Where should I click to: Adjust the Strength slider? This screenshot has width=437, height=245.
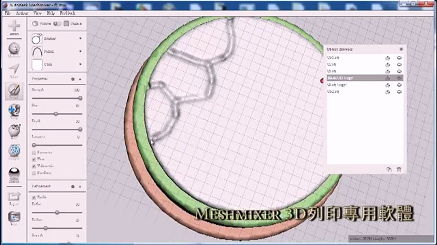pyautogui.click(x=57, y=98)
